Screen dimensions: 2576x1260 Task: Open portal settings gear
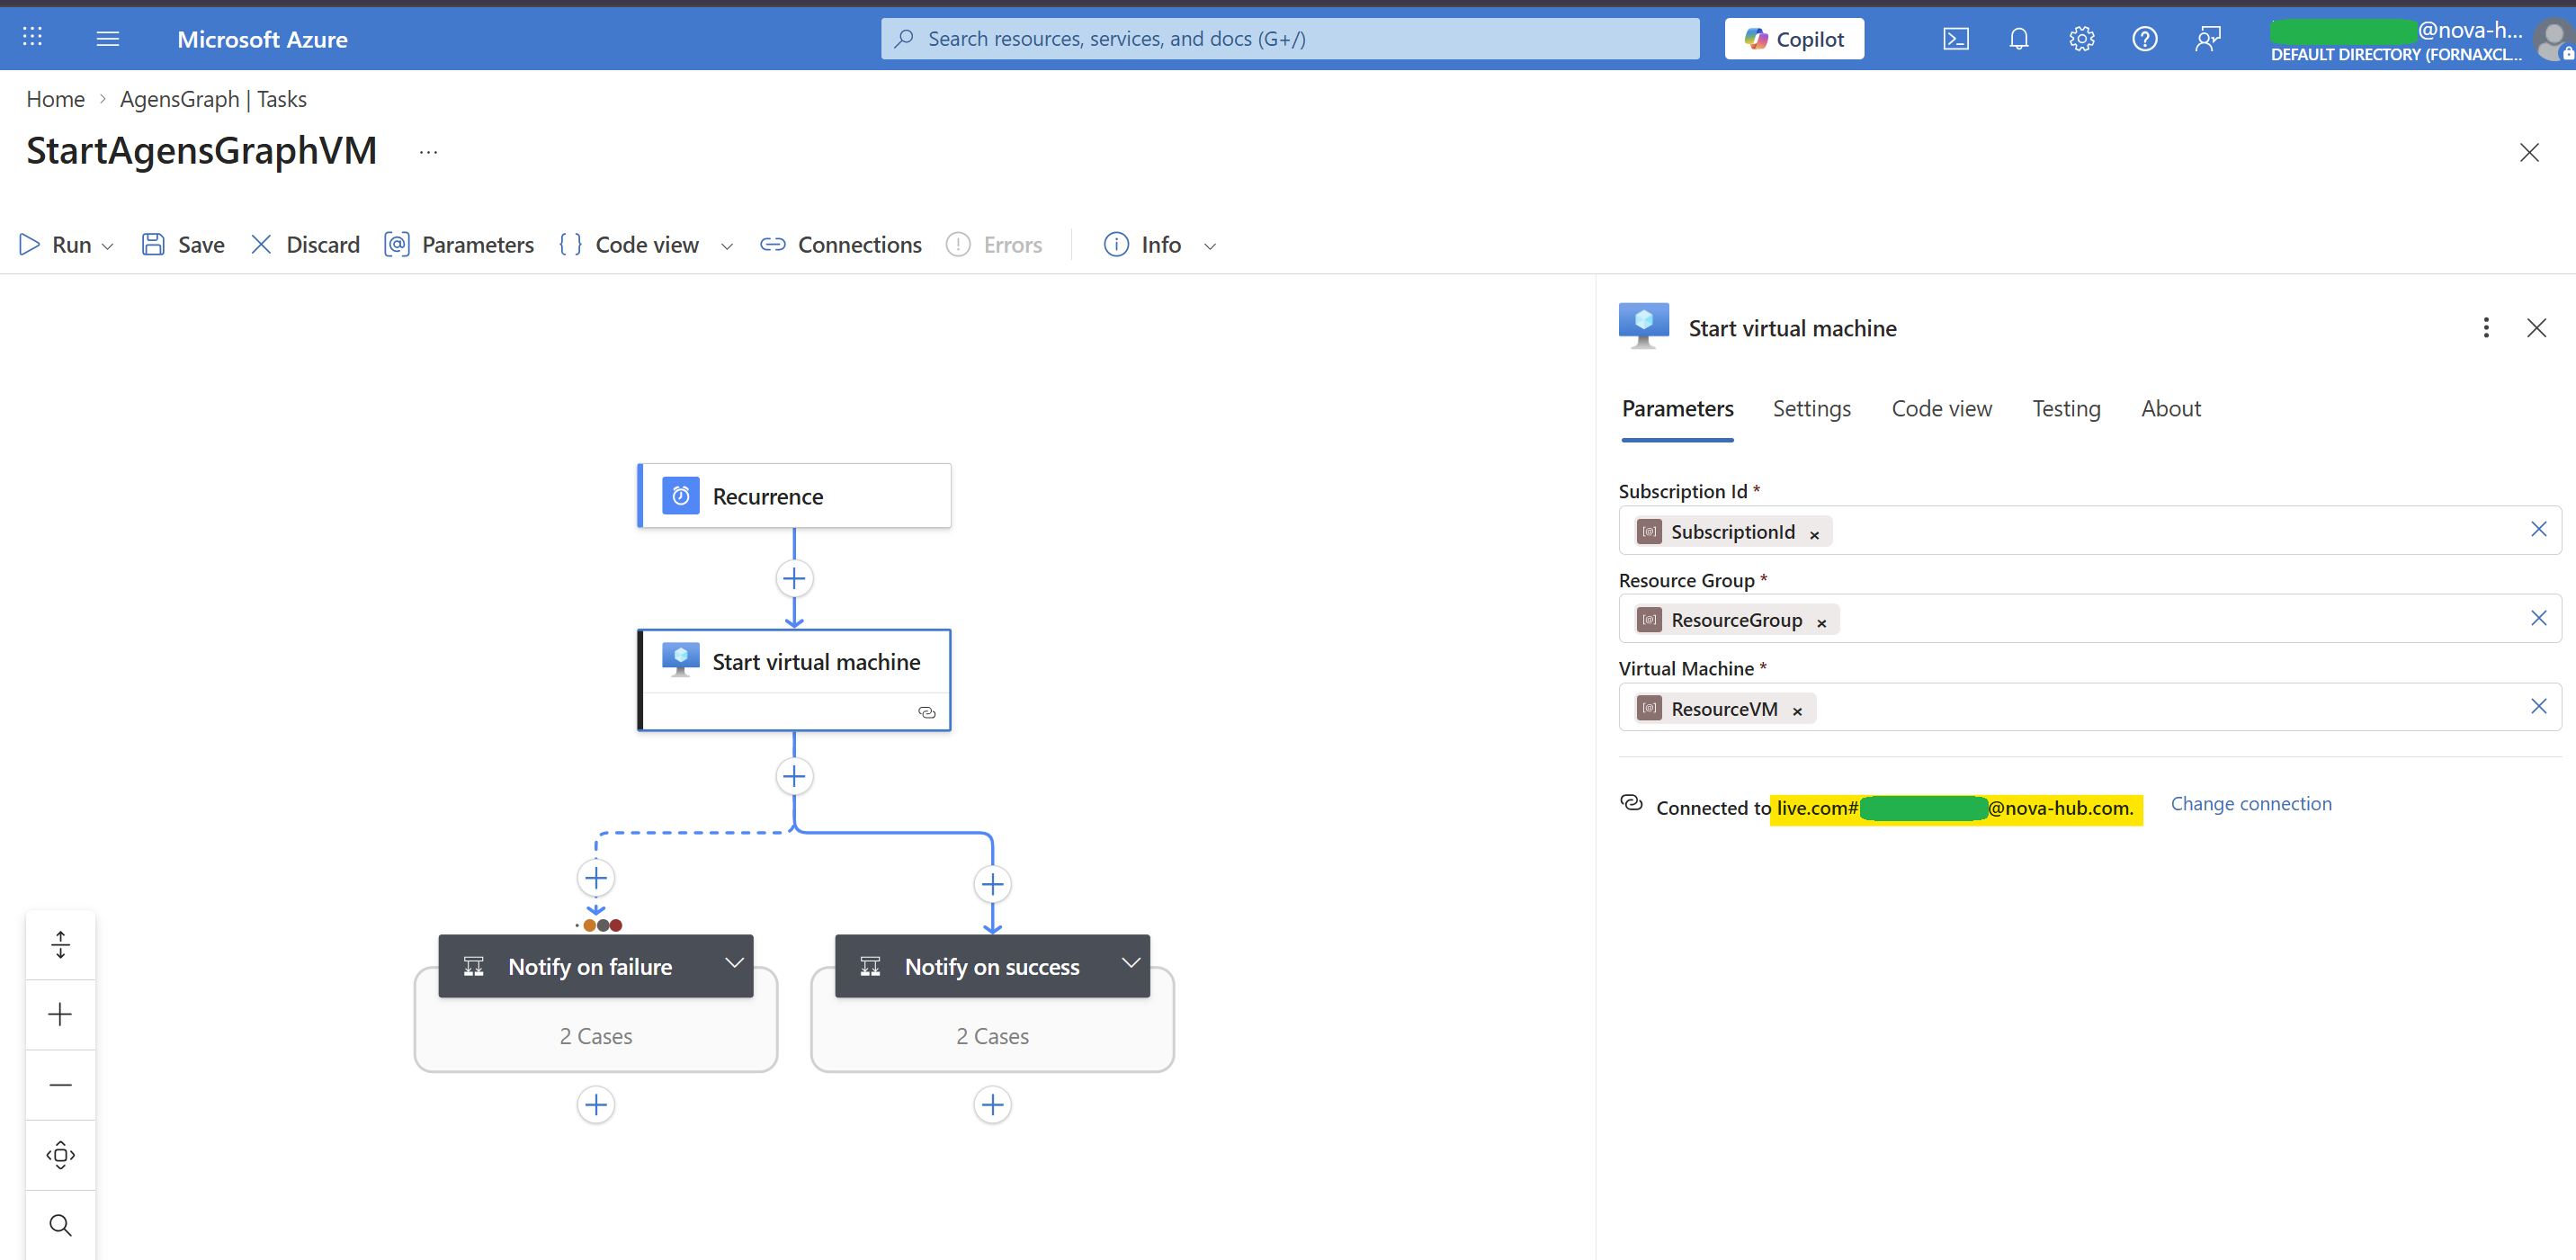2082,38
